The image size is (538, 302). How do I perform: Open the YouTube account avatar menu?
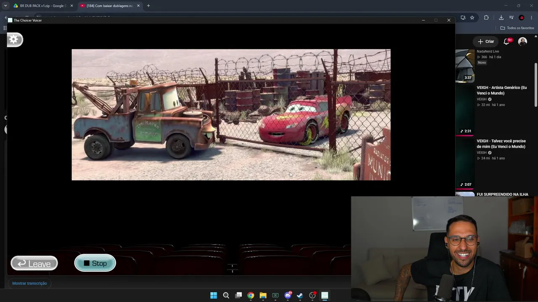[x=522, y=41]
